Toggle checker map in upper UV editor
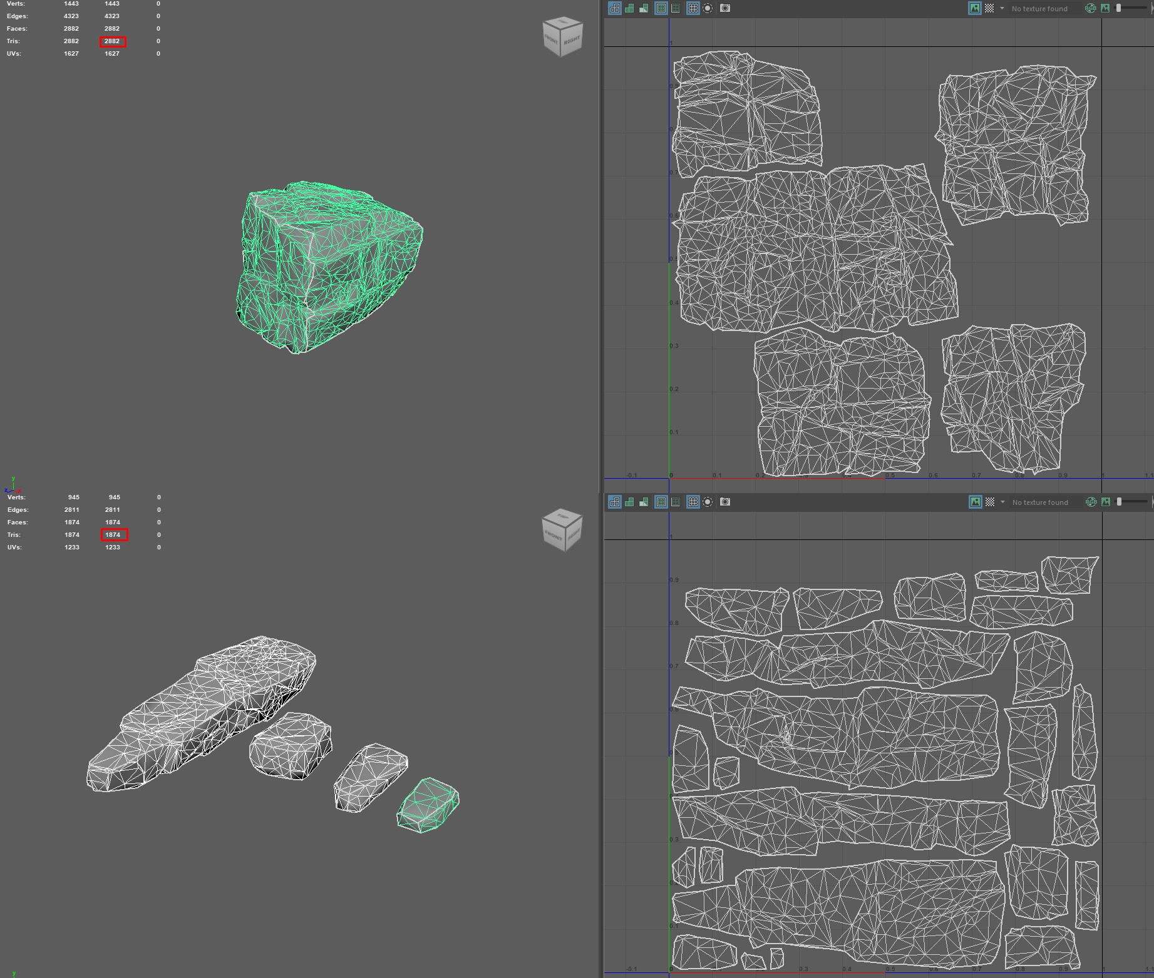The image size is (1154, 978). [989, 8]
